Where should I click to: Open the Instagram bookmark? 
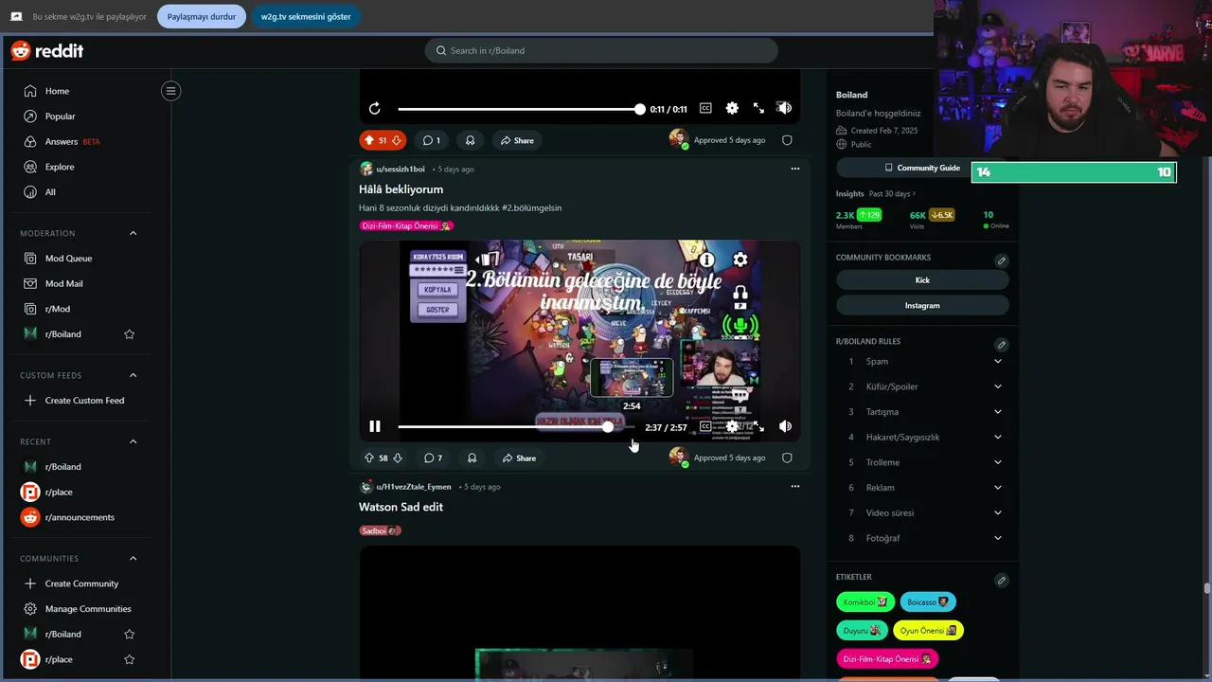[922, 305]
